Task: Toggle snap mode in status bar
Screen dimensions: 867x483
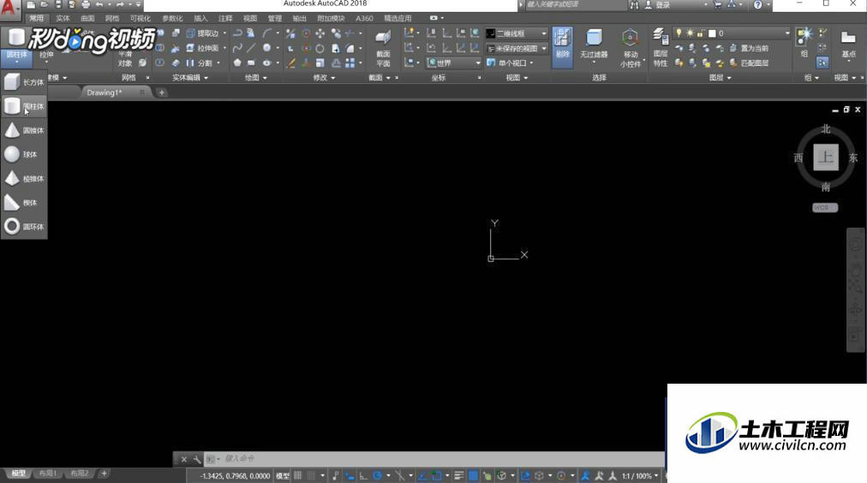Action: (x=311, y=475)
